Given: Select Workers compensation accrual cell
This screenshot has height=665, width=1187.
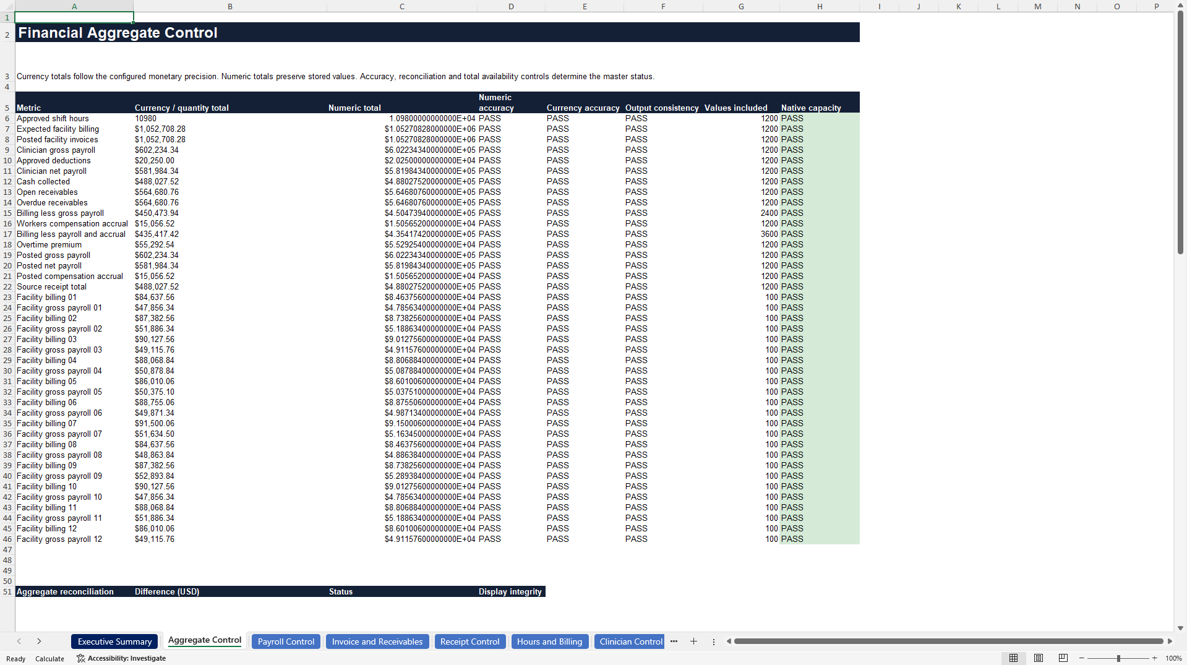Looking at the screenshot, I should [x=74, y=223].
